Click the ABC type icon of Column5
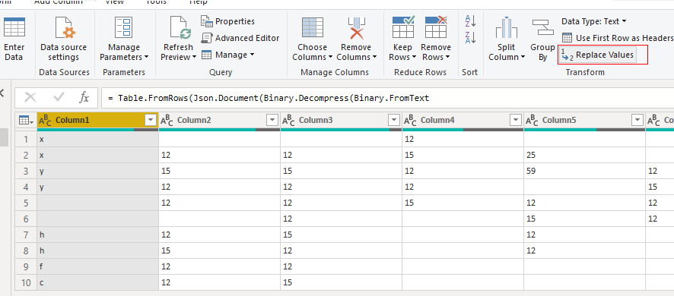The image size is (674, 296). (x=532, y=121)
